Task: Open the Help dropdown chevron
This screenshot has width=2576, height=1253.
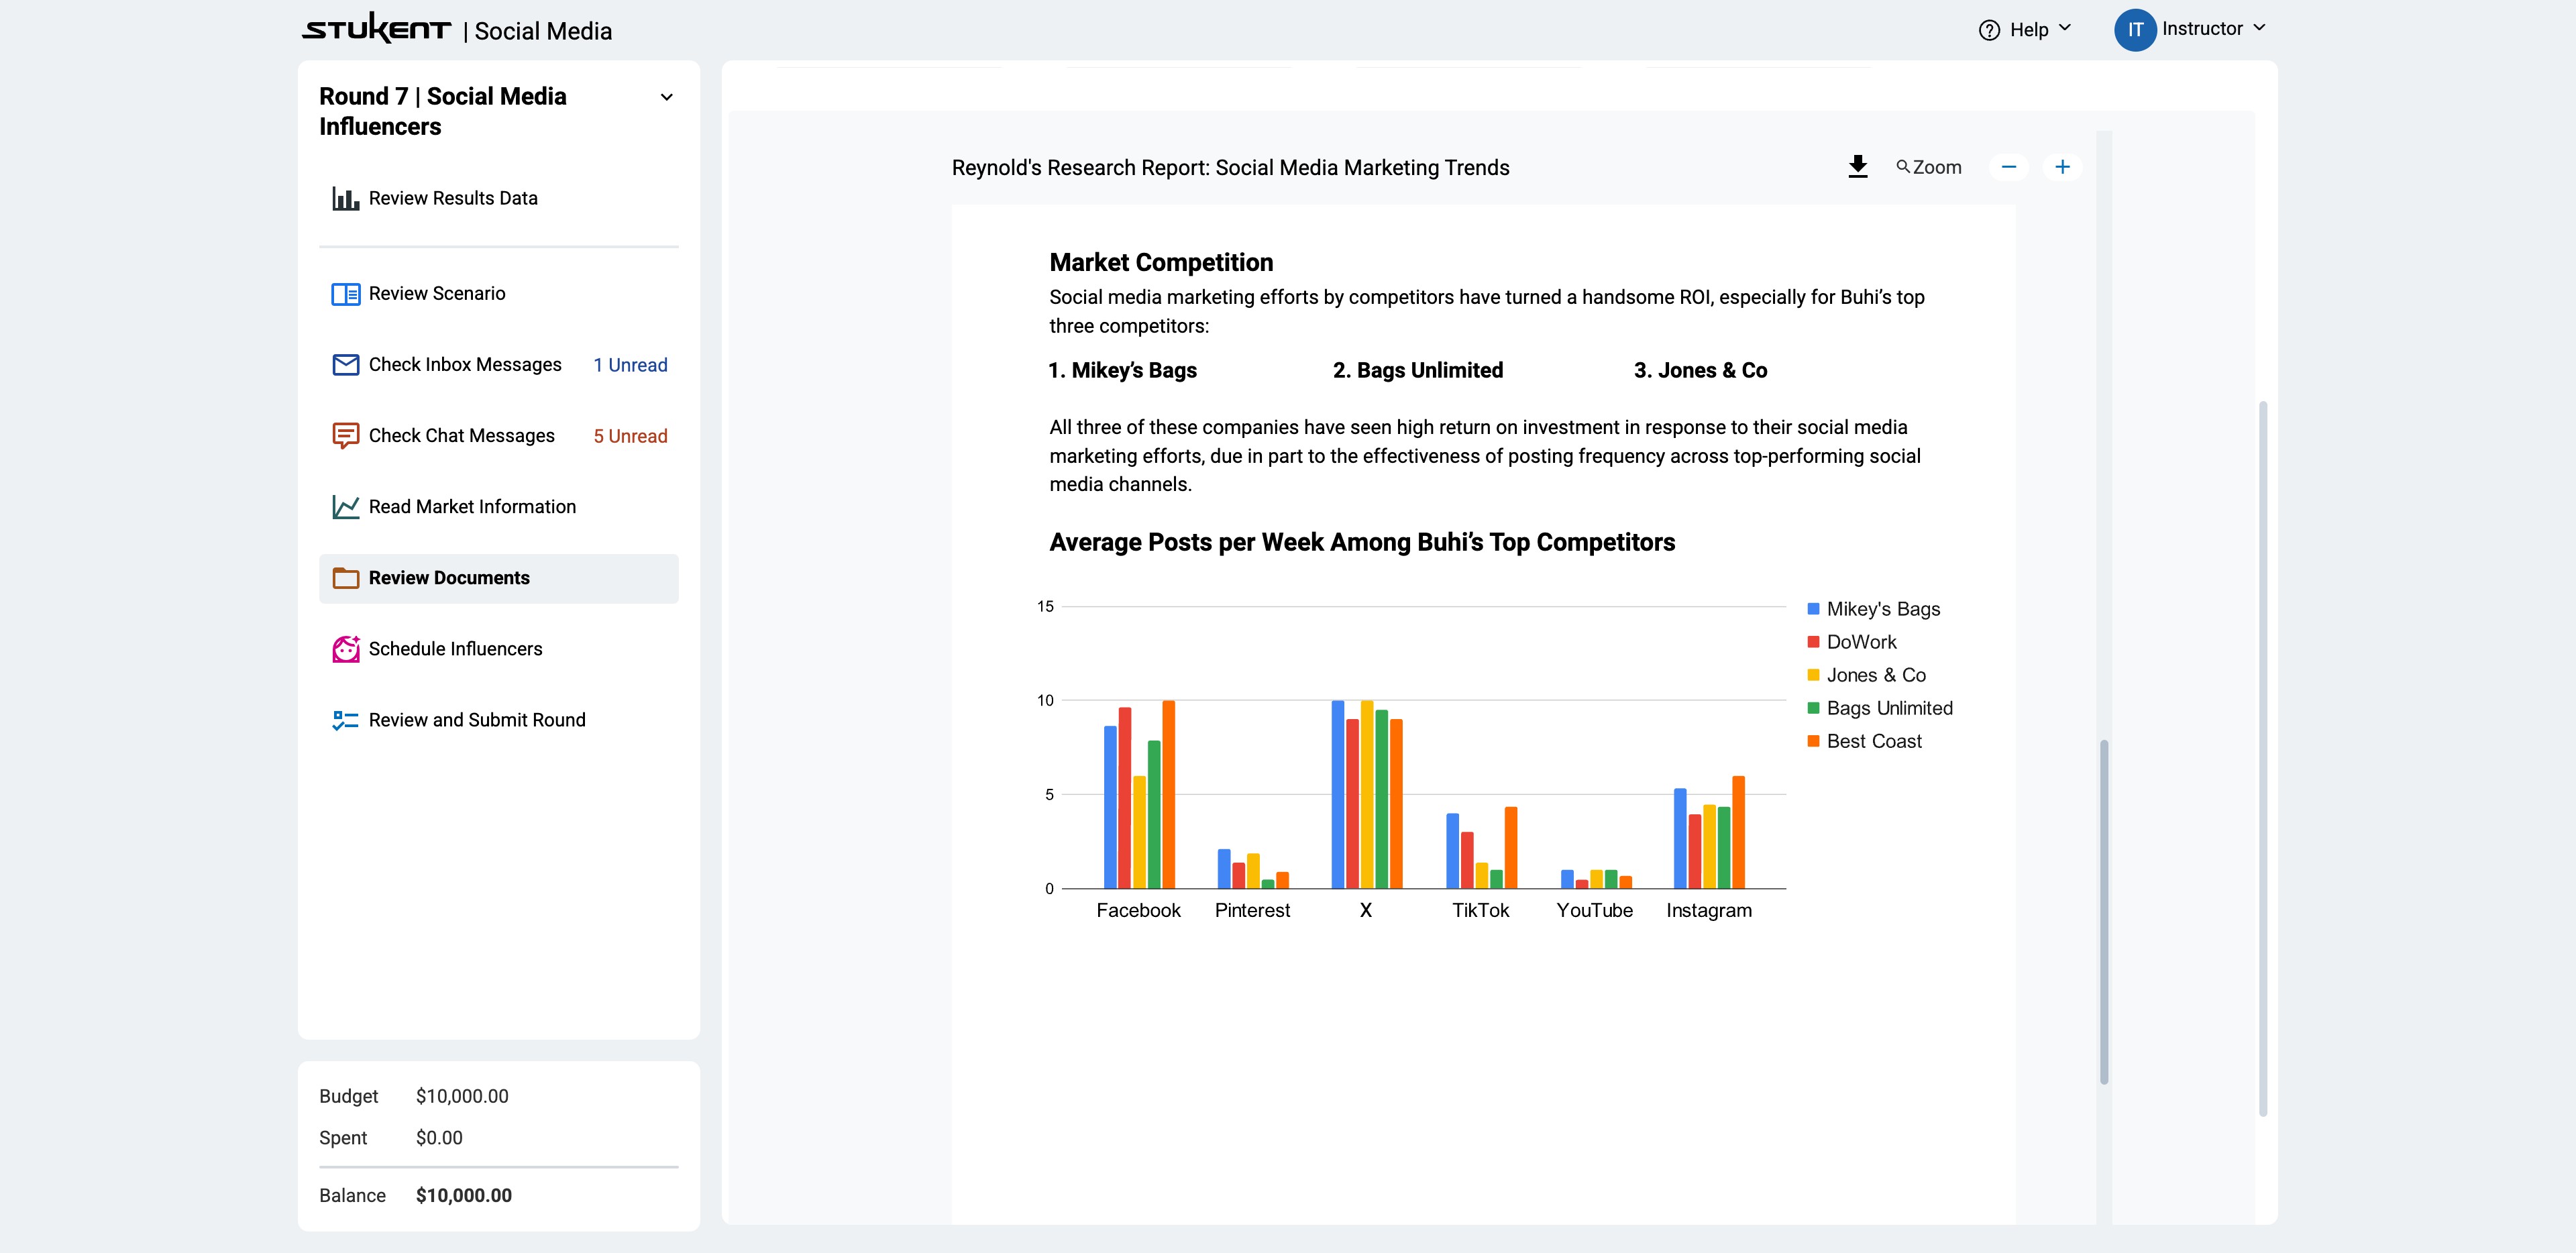Action: [x=2064, y=28]
